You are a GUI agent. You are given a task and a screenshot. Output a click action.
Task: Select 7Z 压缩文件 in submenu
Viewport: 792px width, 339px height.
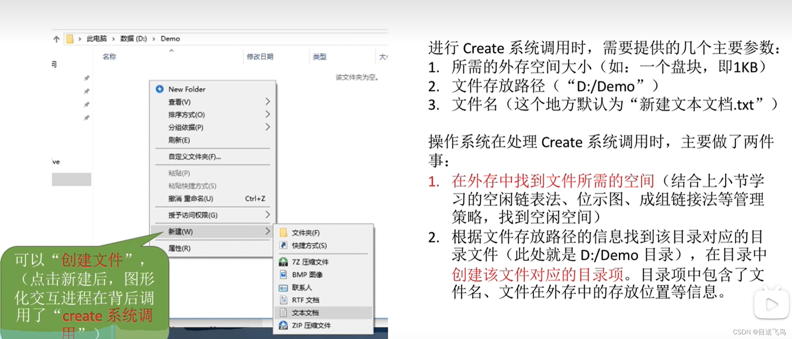pos(323,262)
